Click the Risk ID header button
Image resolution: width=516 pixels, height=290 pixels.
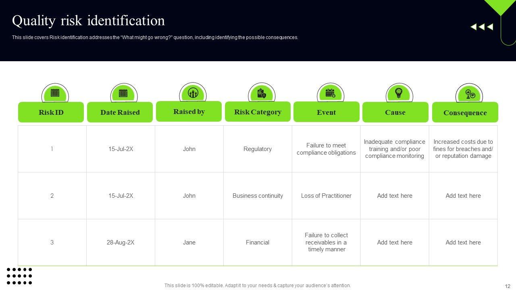[51, 112]
